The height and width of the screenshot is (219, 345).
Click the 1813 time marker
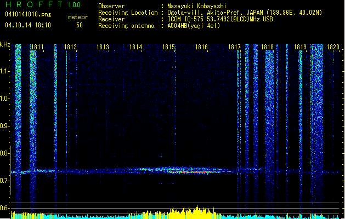pos(103,47)
